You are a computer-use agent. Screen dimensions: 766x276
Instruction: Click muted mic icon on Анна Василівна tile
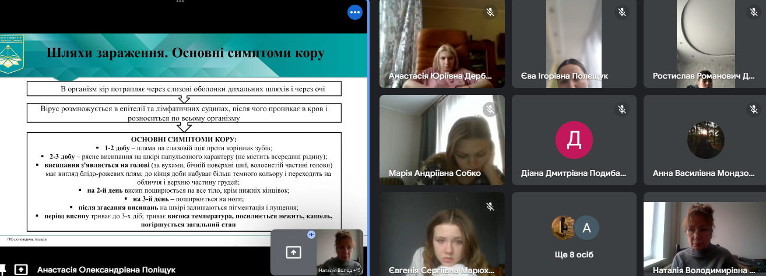(x=754, y=109)
